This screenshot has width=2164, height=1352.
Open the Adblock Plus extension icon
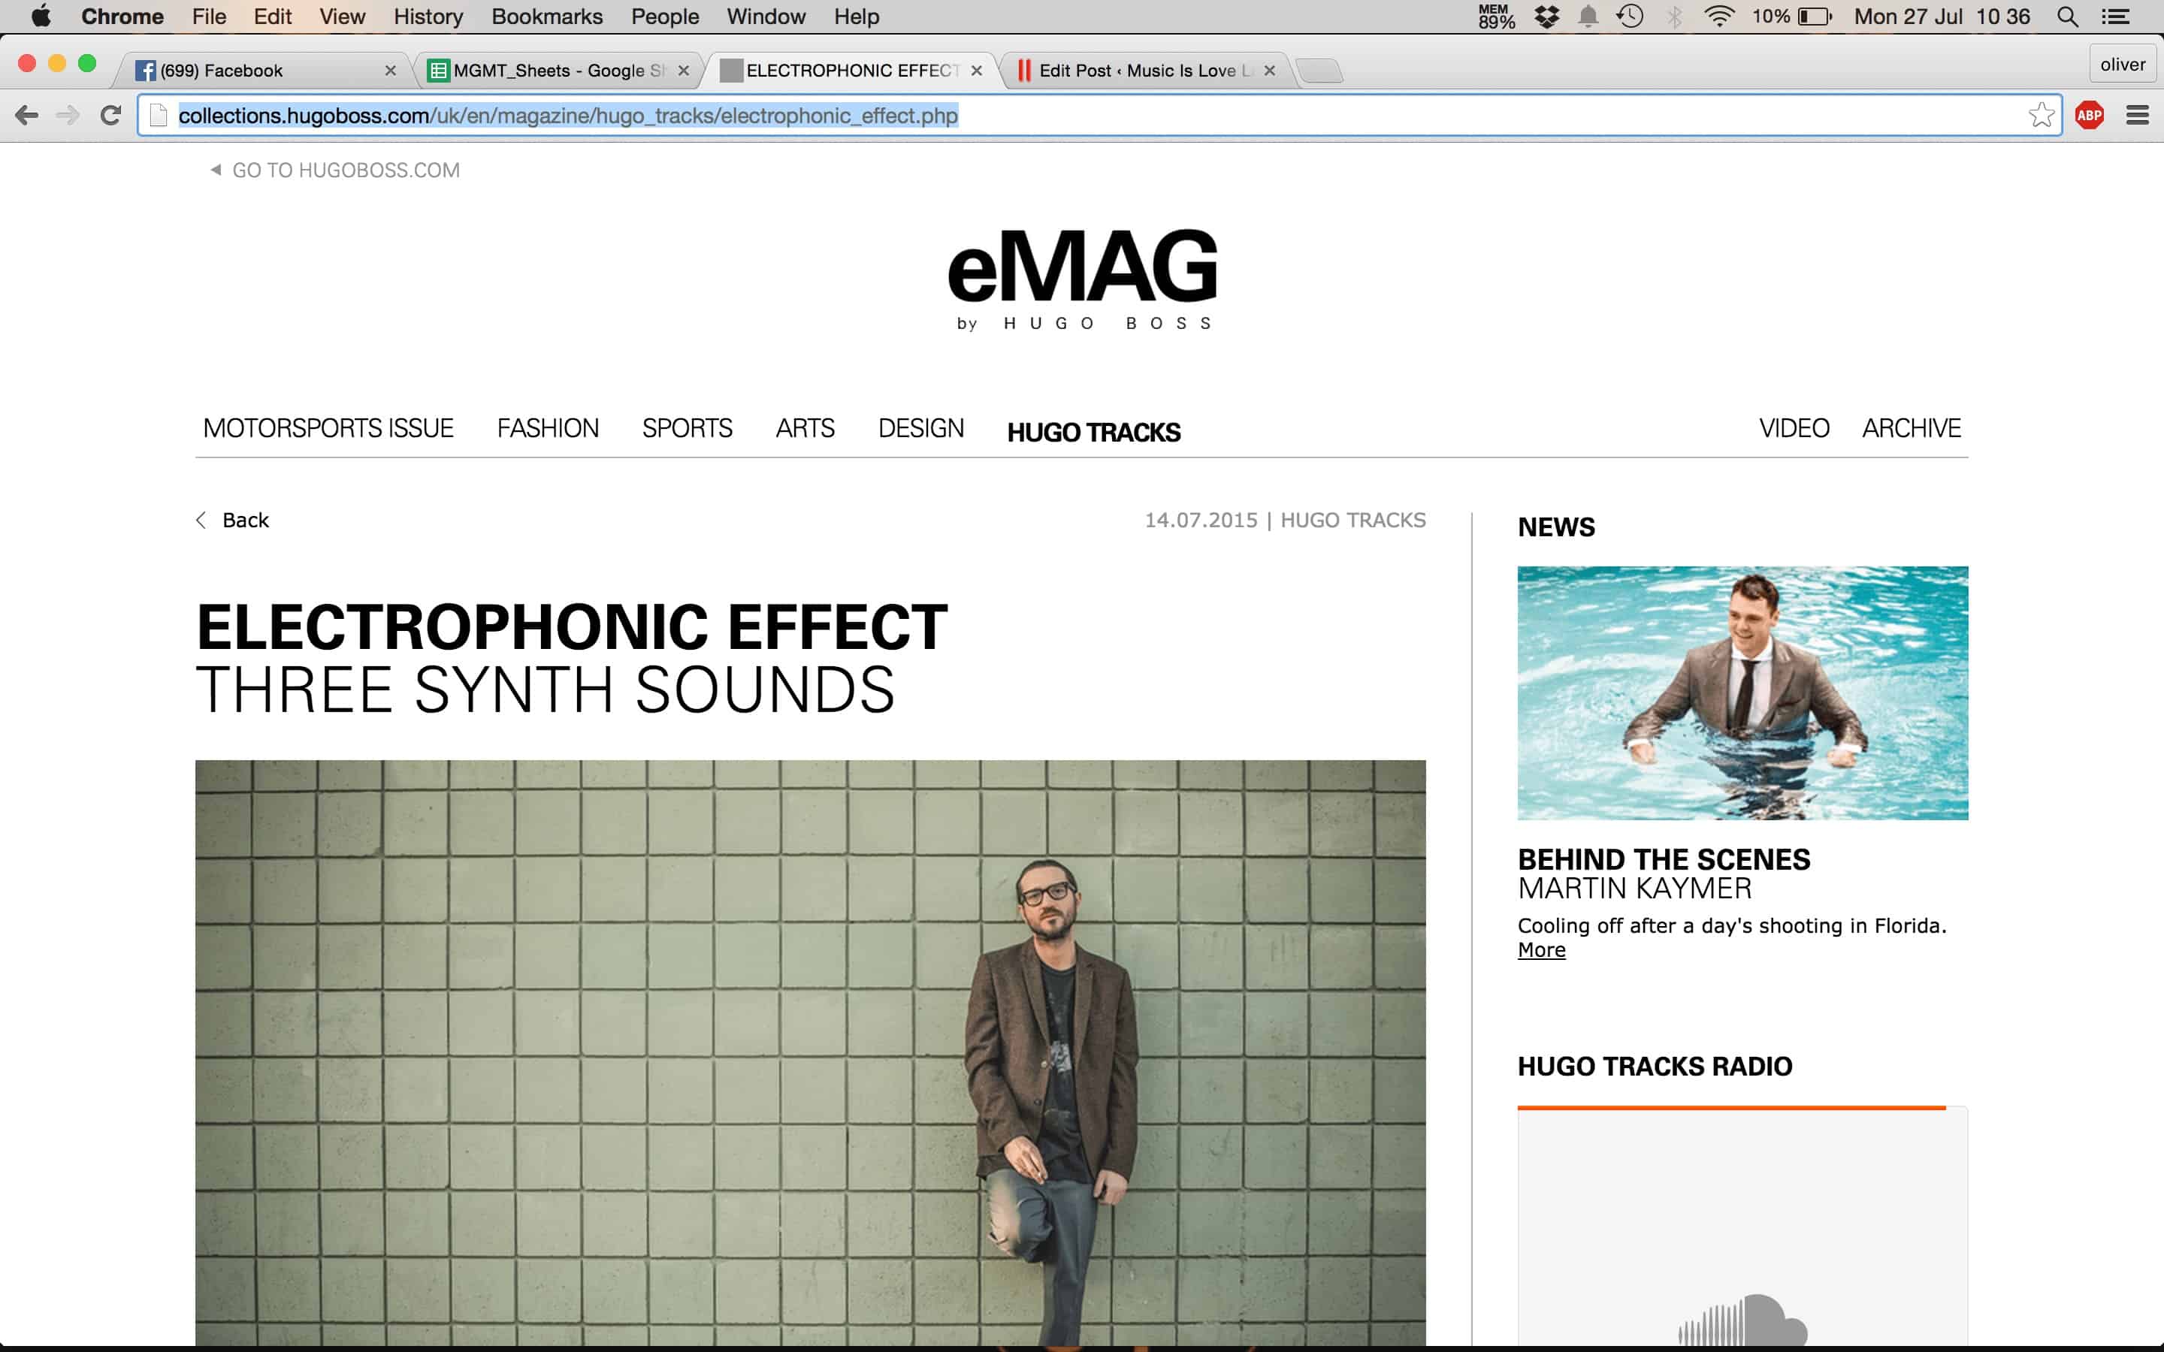(x=2089, y=116)
